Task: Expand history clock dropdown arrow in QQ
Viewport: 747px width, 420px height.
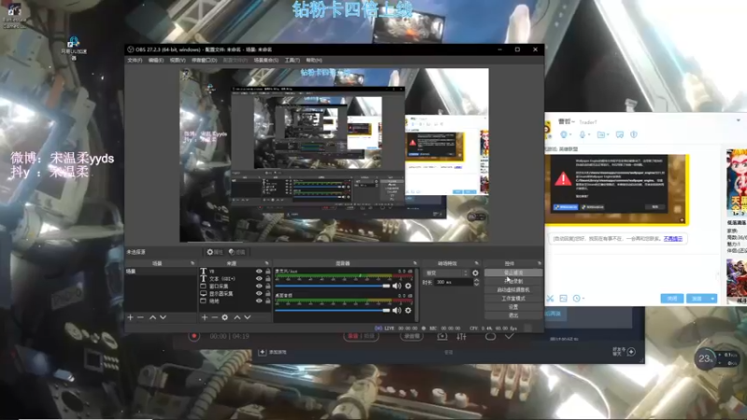Action: point(583,299)
